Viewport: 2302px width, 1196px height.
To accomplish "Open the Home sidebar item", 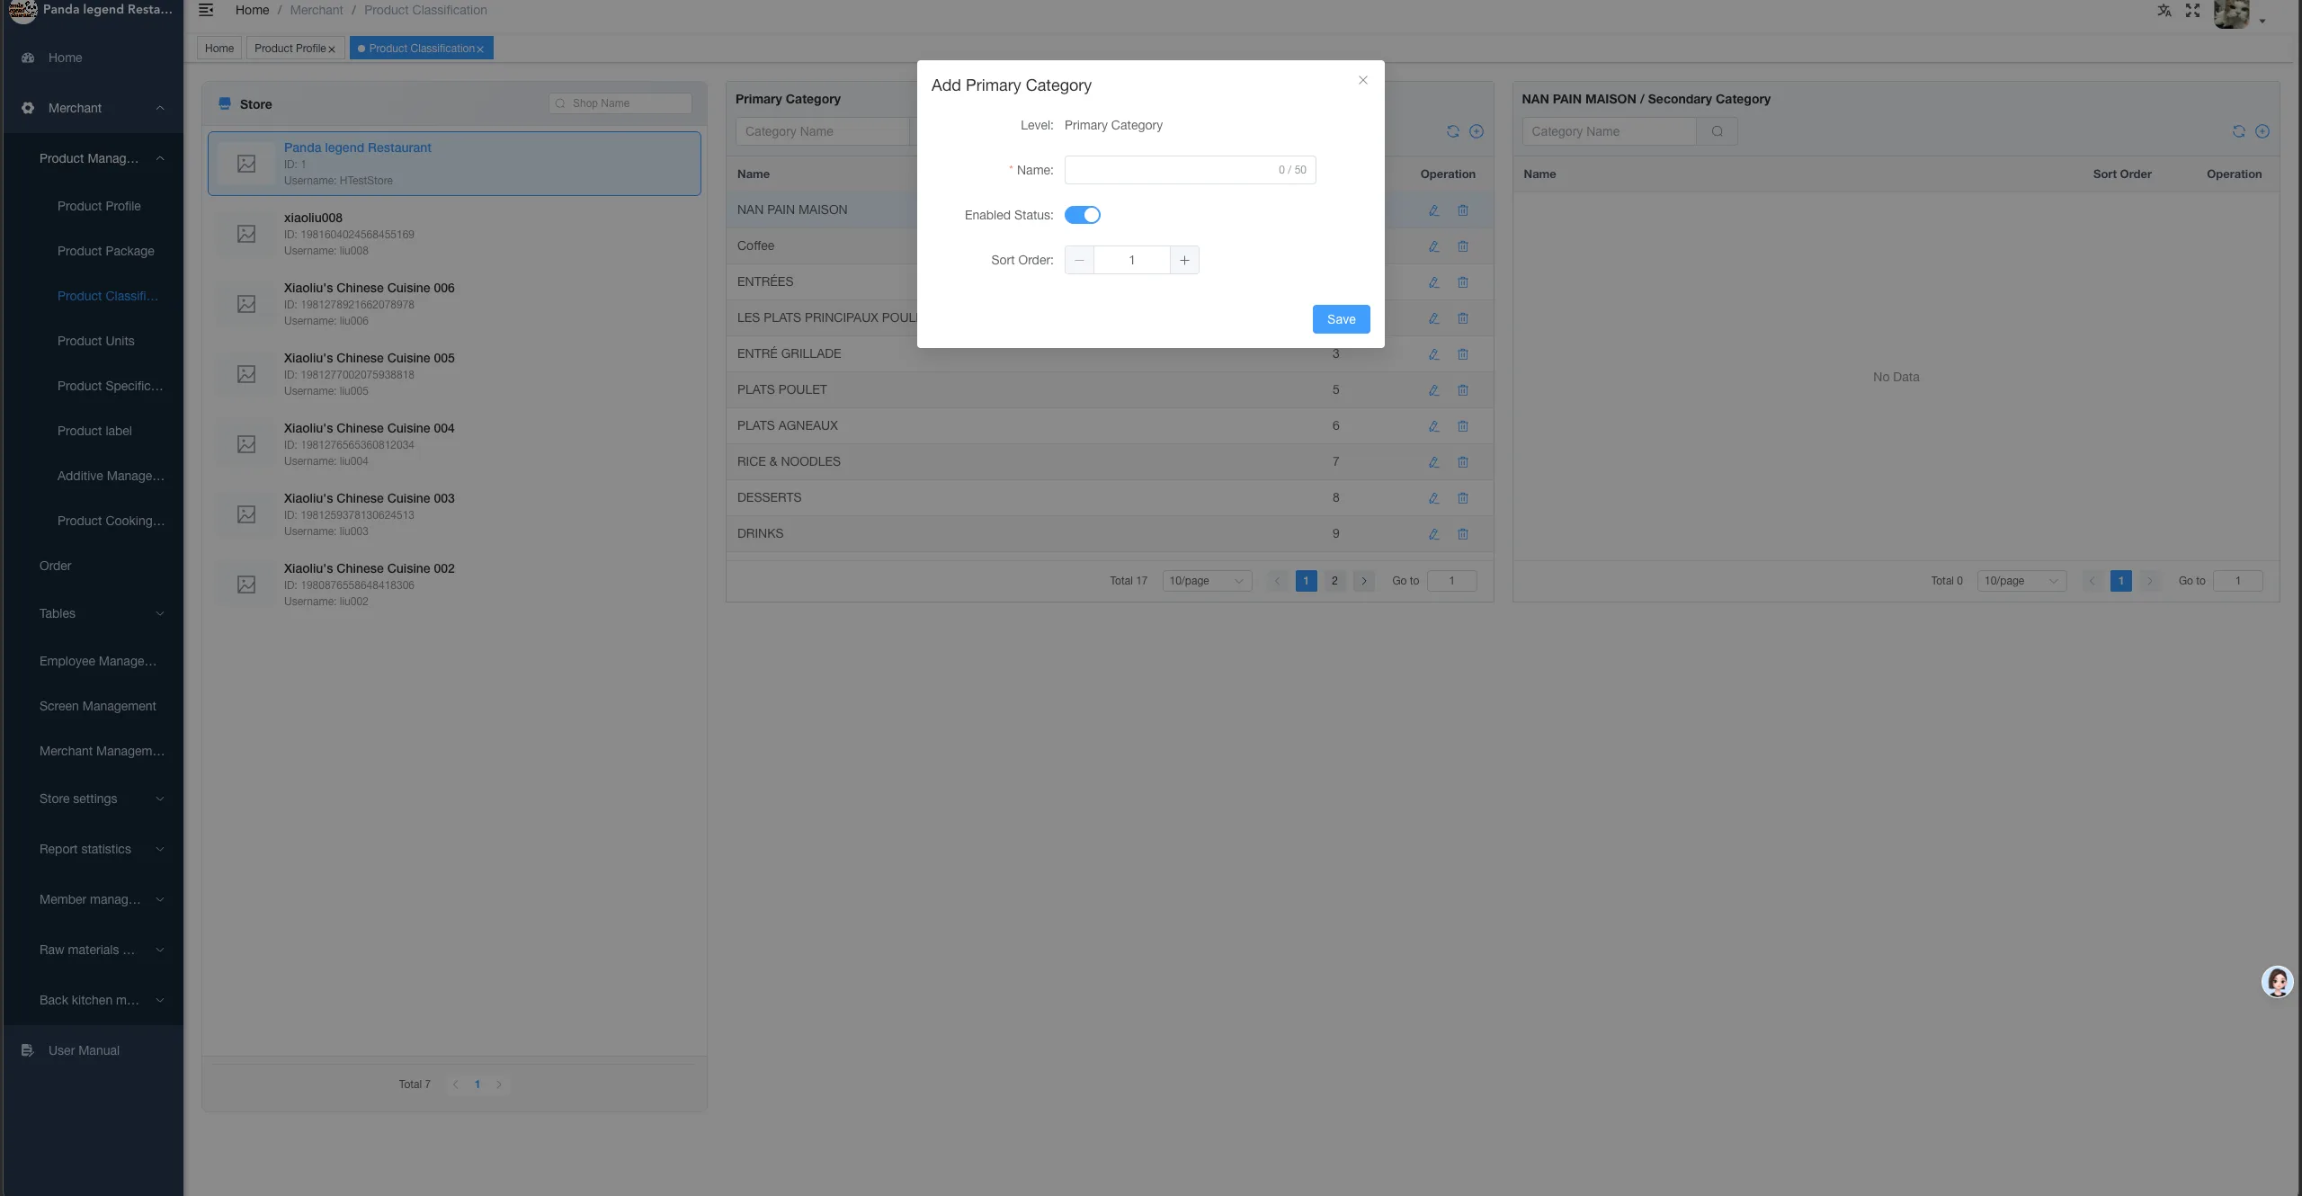I will pos(92,58).
